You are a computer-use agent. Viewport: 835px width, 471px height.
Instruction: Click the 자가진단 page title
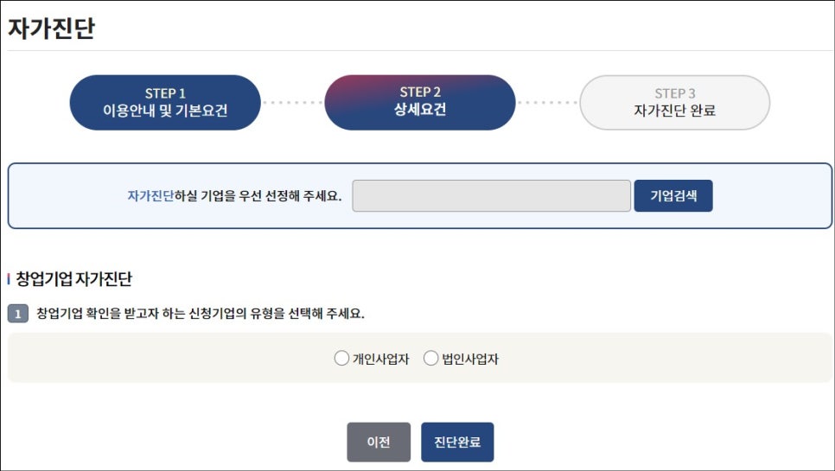click(x=51, y=29)
